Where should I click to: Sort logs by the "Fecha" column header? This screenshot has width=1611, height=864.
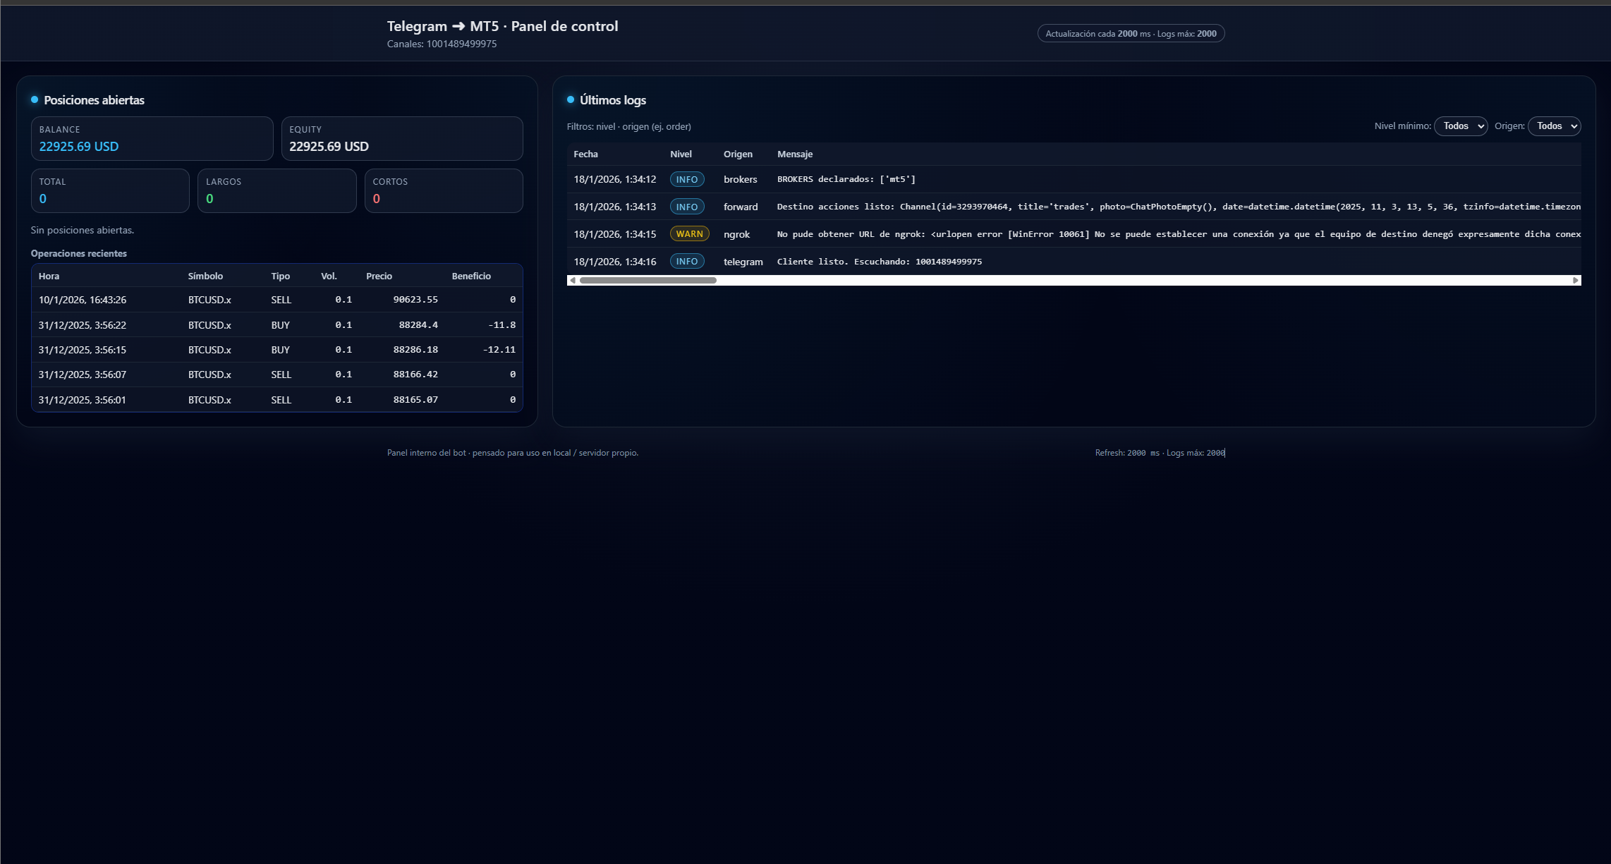(585, 154)
